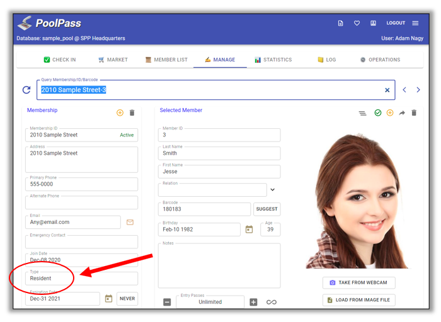Screen dimensions: 441x322
Task: Click the LOGOUT button
Action: pyautogui.click(x=396, y=23)
